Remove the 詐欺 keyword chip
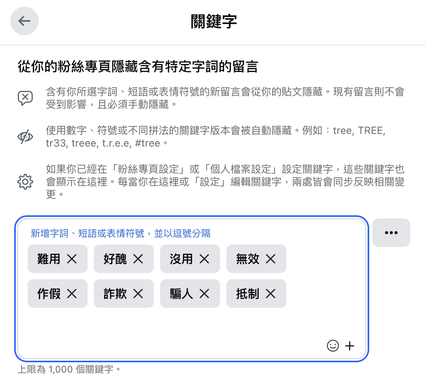426x384 pixels. pyautogui.click(x=138, y=294)
